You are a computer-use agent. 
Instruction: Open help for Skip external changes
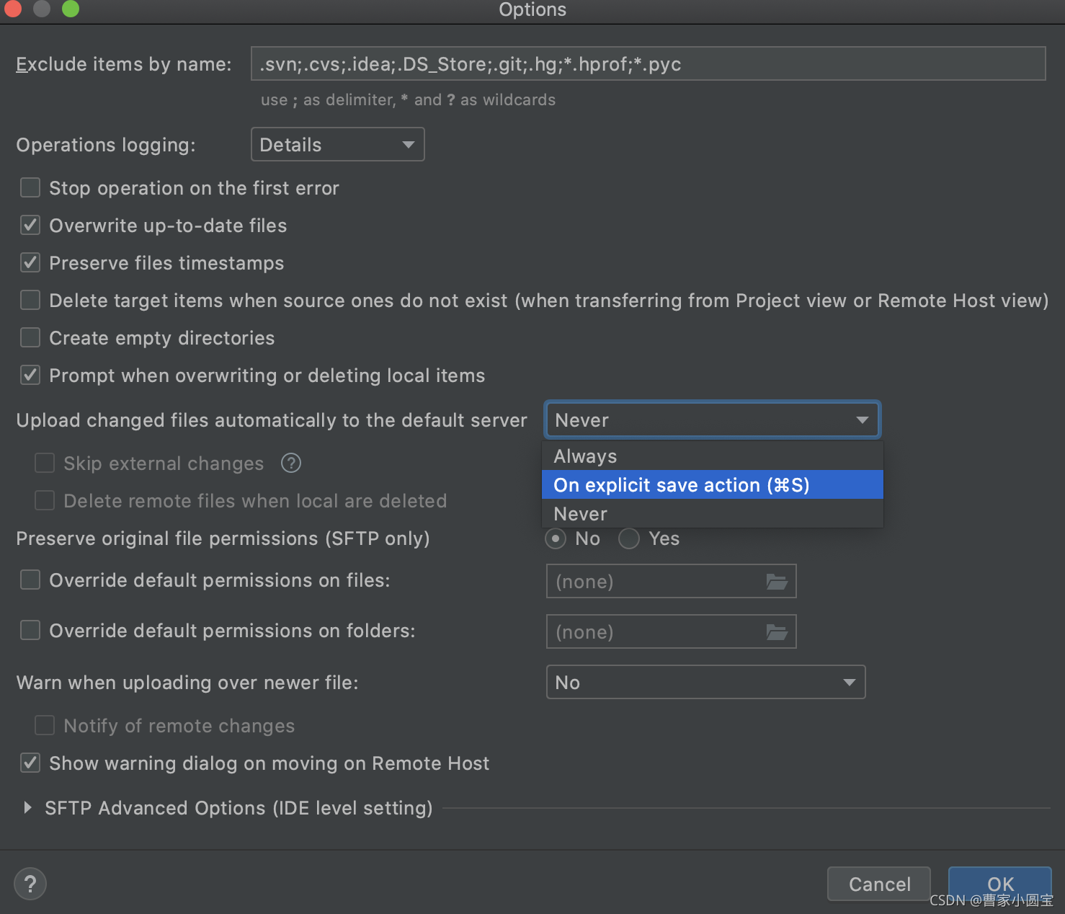pos(291,463)
